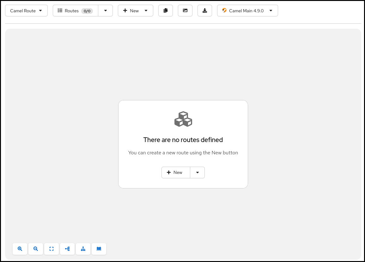Viewport: 365px width, 262px height.
Task: Click the camel logo in runtime selector
Action: point(224,10)
